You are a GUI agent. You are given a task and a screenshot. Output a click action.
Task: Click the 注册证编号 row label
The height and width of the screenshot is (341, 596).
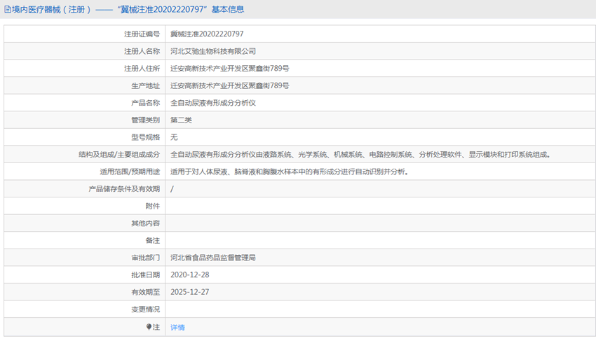142,34
